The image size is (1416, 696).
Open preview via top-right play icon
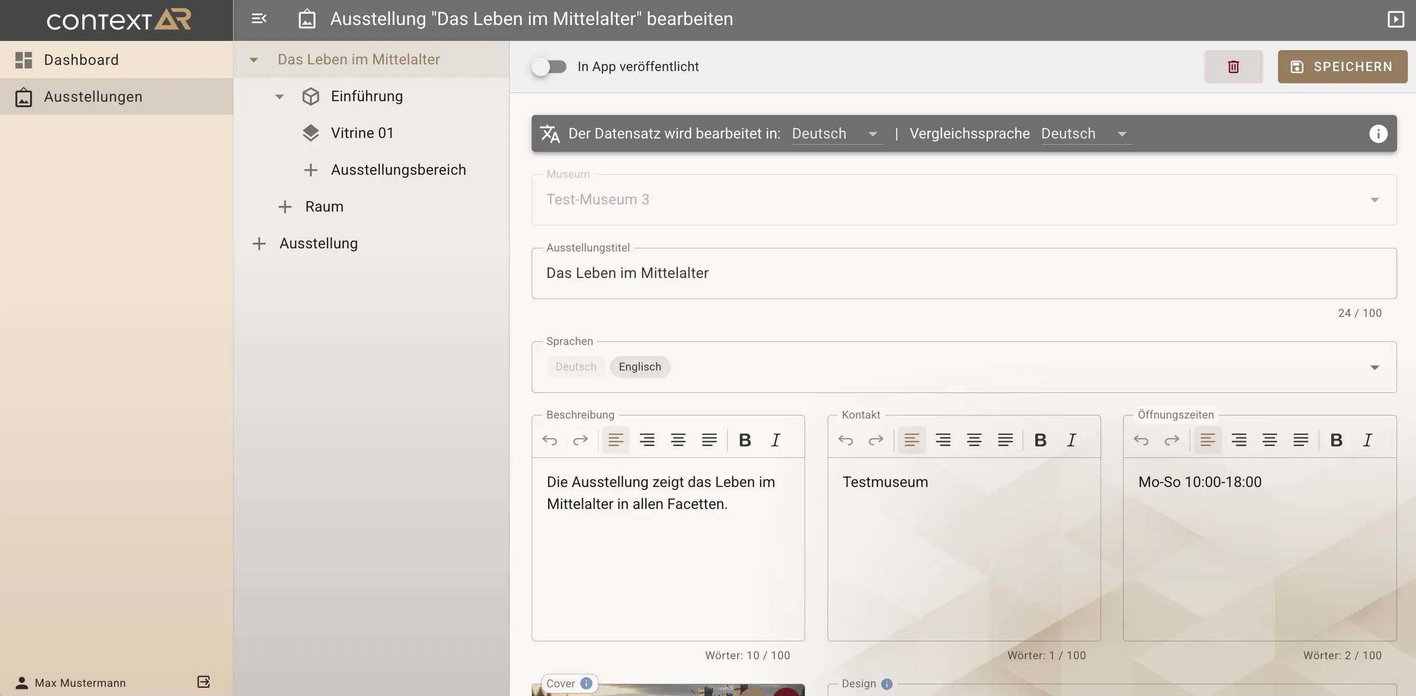pyautogui.click(x=1395, y=19)
